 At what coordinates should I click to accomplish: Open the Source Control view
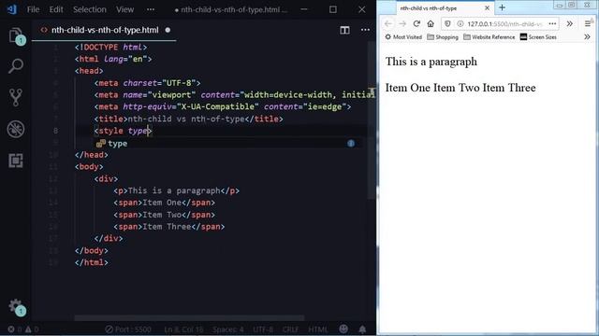tap(16, 97)
